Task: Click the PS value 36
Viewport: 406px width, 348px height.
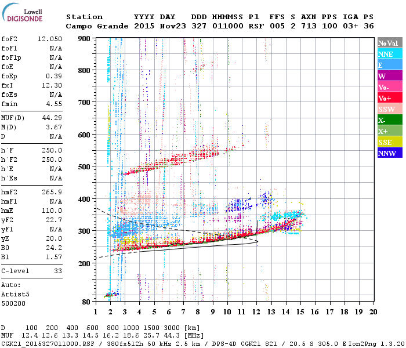Action: pos(369,26)
